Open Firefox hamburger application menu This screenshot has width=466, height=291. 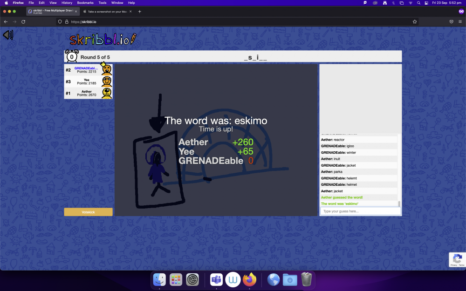coord(460,21)
